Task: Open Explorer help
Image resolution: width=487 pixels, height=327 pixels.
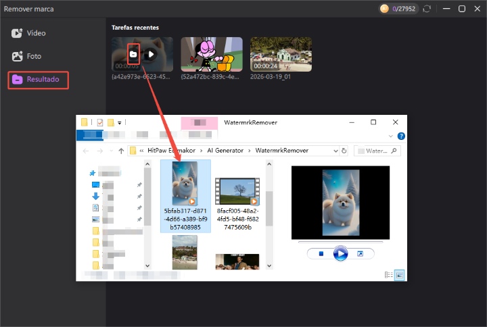Action: [x=401, y=136]
